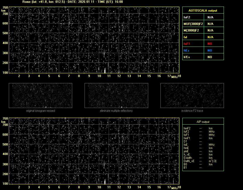Screen dimensions: 243x190
Task: Open the 'evidence F2 trace' thumbnail
Action: click(192, 96)
